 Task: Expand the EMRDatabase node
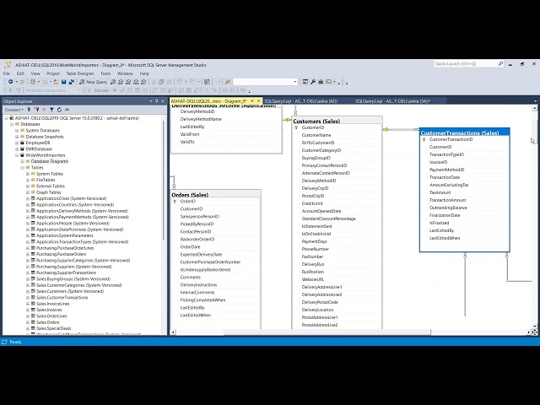(x=17, y=149)
